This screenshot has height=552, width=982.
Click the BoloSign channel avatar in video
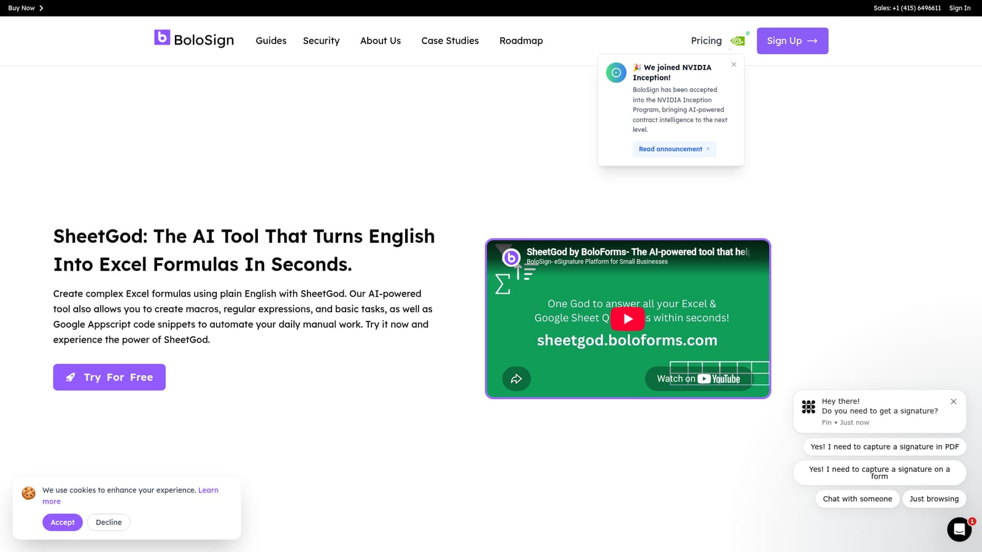(511, 258)
